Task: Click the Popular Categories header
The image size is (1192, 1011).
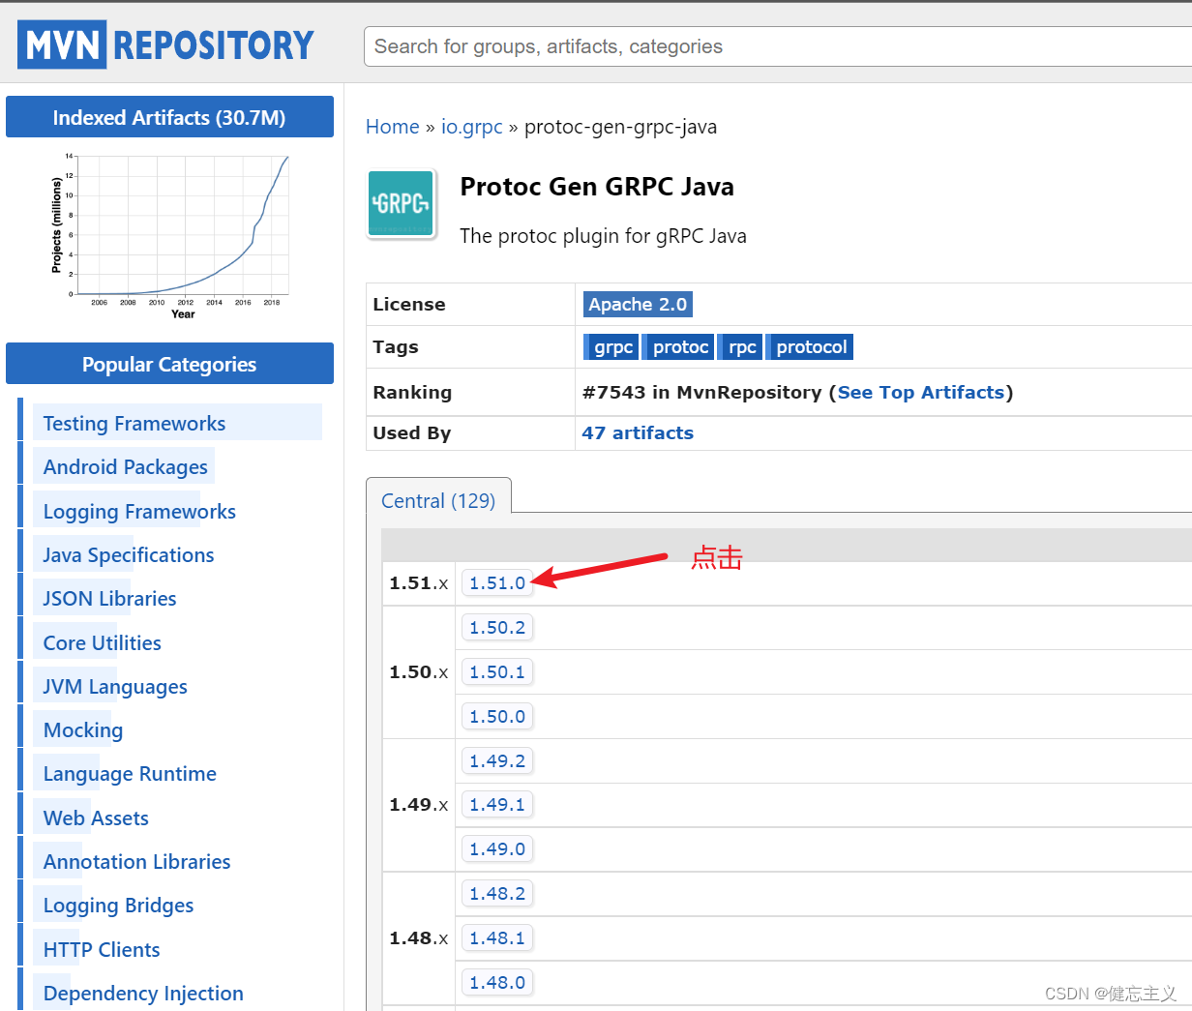Action: 169,364
